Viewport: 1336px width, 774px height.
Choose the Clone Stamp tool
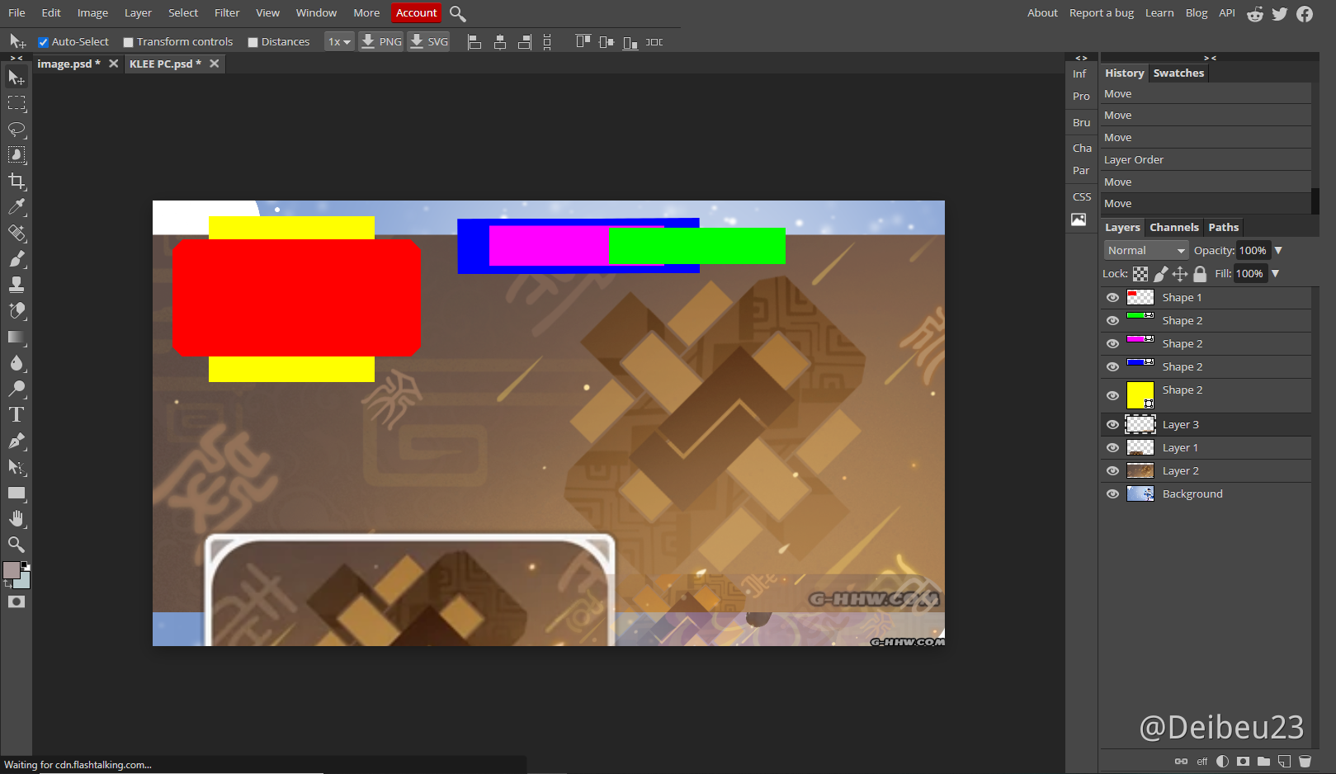click(x=17, y=285)
